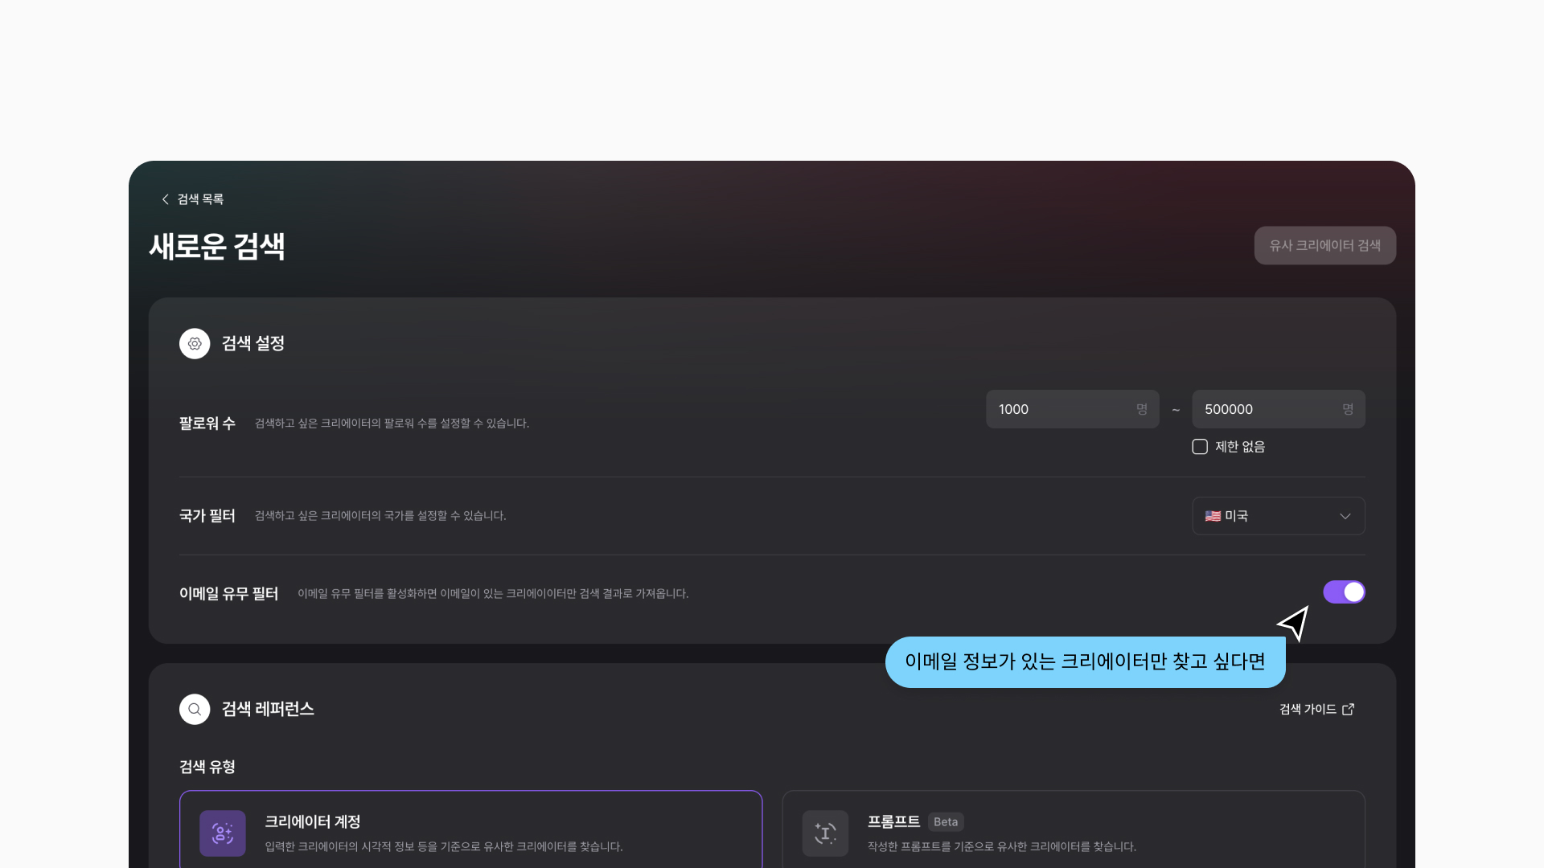Open the 검색 가이드 link

click(x=1308, y=709)
